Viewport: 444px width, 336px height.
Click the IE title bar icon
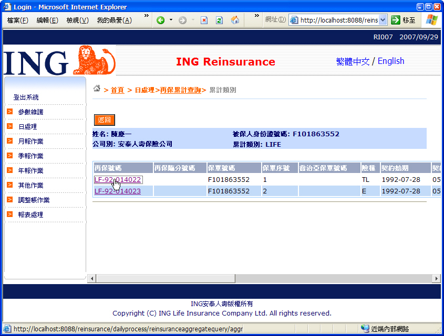point(7,6)
